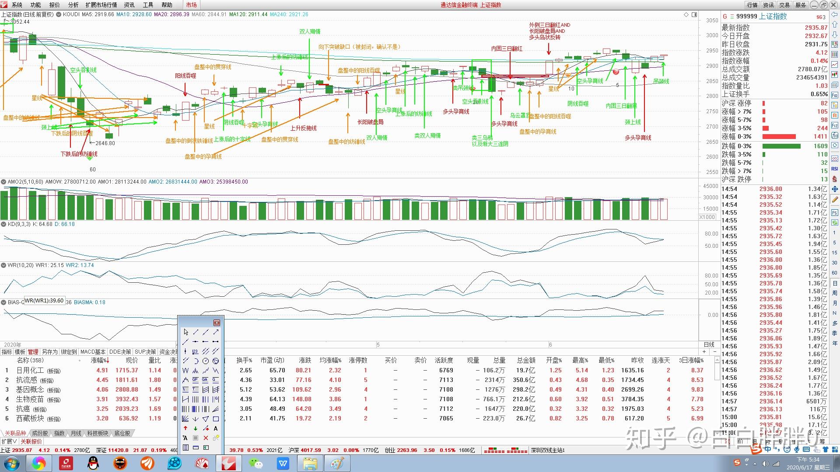Open the 功能 menu
Screen dimensions: 840x472
coord(36,5)
